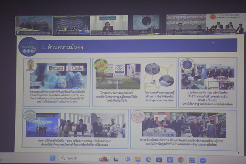
Task: Click the muted mic icon on C-14 tile
Action: pos(93,33)
